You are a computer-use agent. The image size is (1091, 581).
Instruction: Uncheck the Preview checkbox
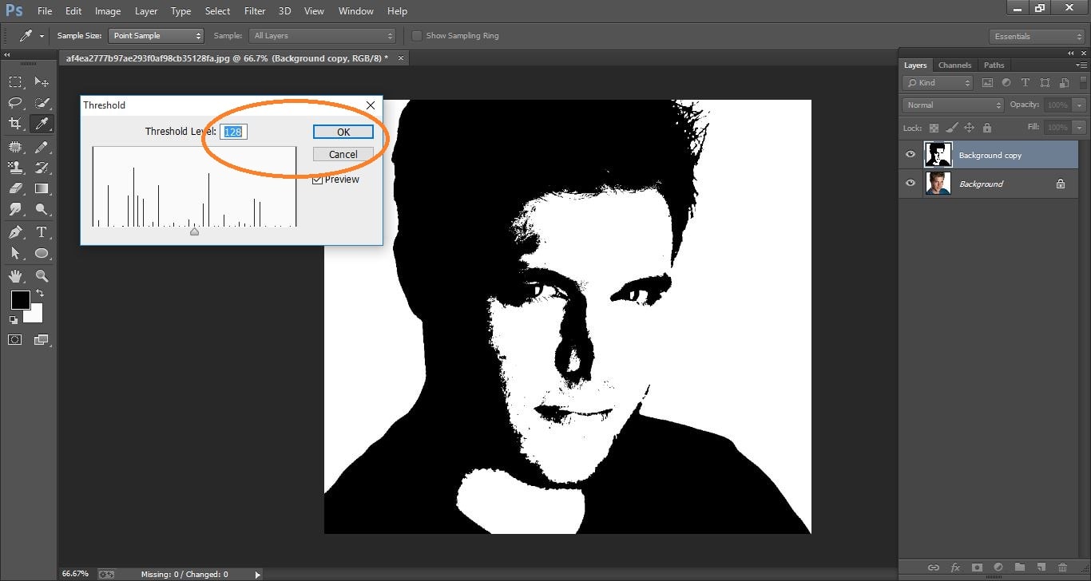(x=317, y=179)
